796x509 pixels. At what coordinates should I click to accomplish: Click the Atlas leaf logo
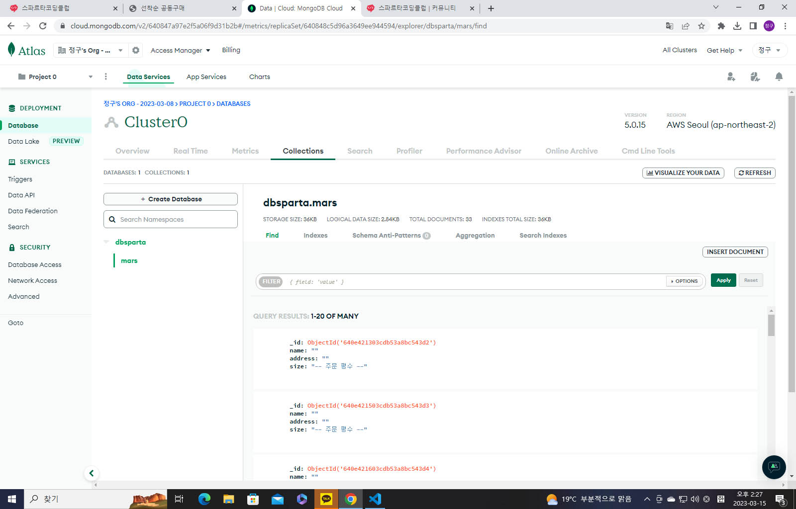click(11, 49)
